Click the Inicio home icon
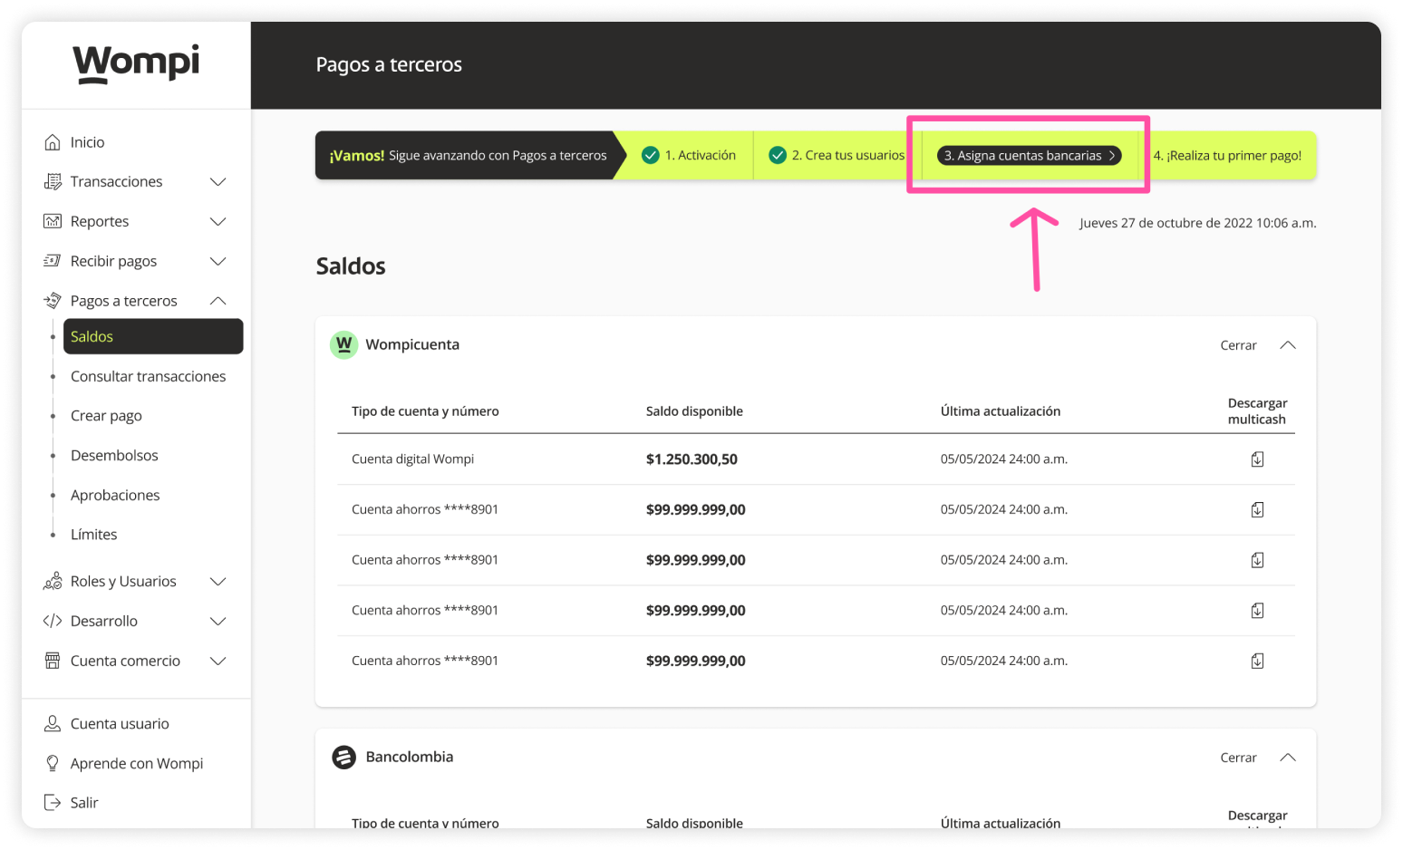The width and height of the screenshot is (1403, 850). 53,142
